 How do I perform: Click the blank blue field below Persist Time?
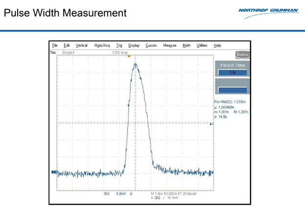coord(232,90)
